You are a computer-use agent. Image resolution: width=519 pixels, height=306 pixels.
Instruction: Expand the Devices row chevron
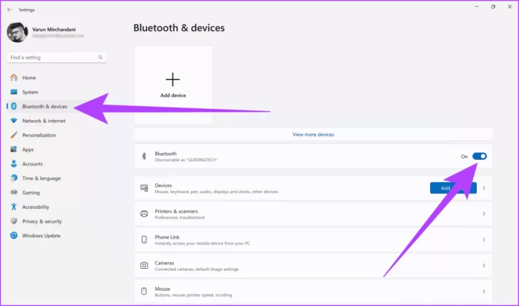tap(484, 188)
